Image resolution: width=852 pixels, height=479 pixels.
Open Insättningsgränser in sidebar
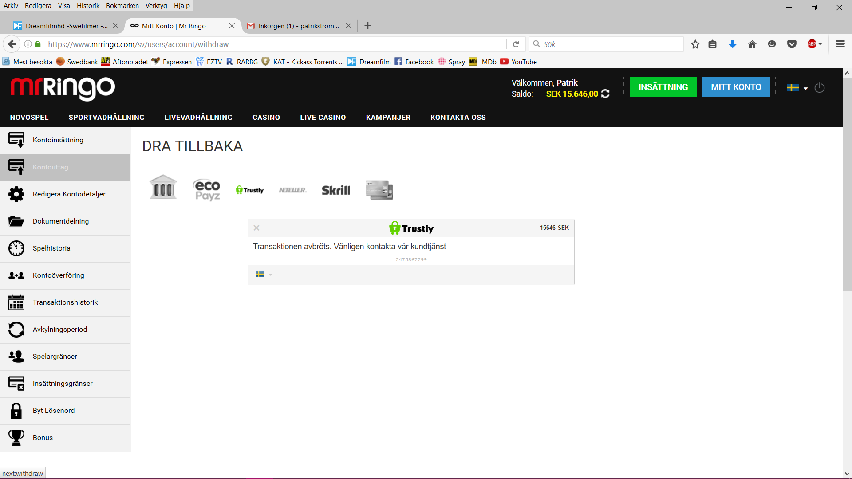[x=65, y=384]
